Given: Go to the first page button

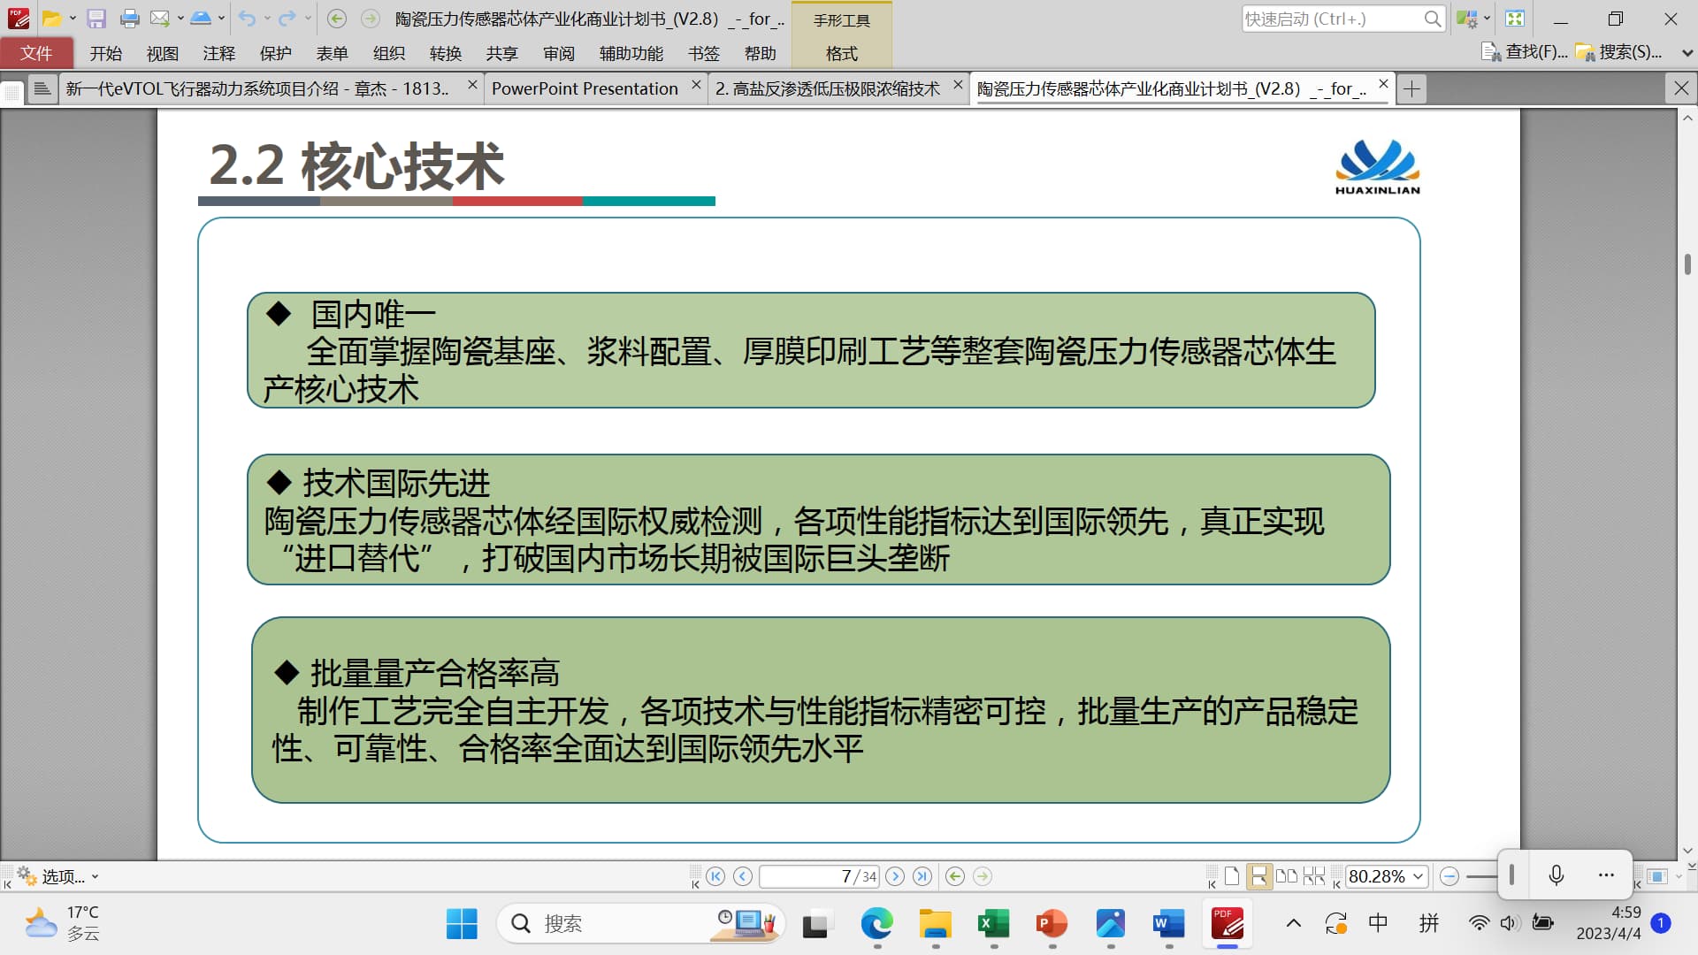Looking at the screenshot, I should point(715,876).
